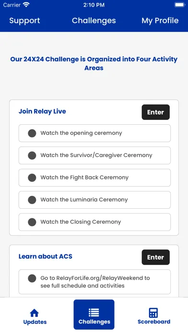Select the 'Watch the Luminaria Ceremony' row
188x334 pixels.
[94, 200]
